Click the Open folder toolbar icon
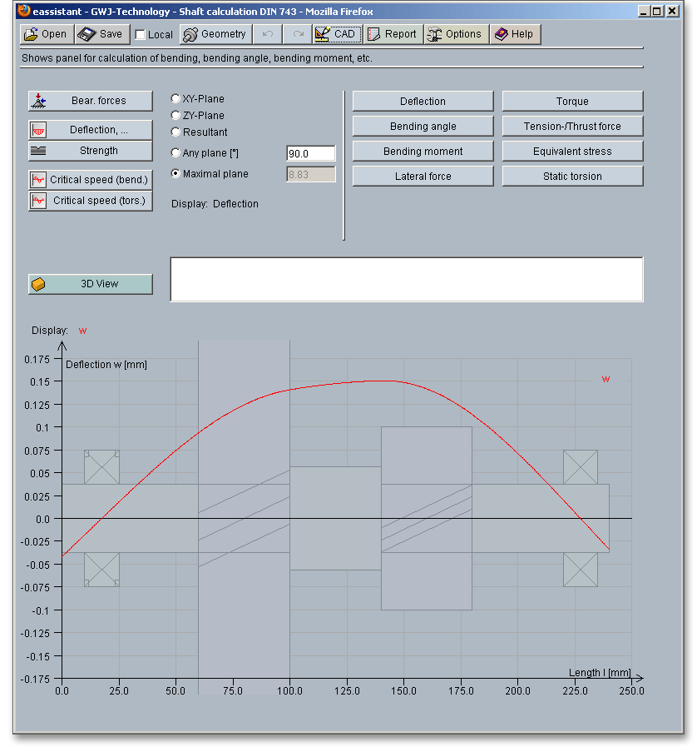This screenshot has width=697, height=747. click(x=31, y=34)
